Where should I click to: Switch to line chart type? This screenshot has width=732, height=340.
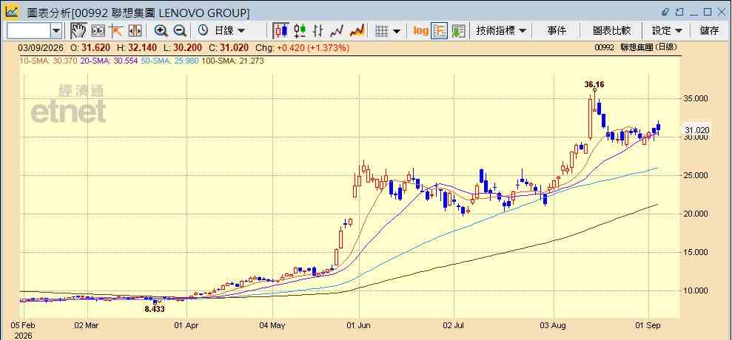pos(337,31)
